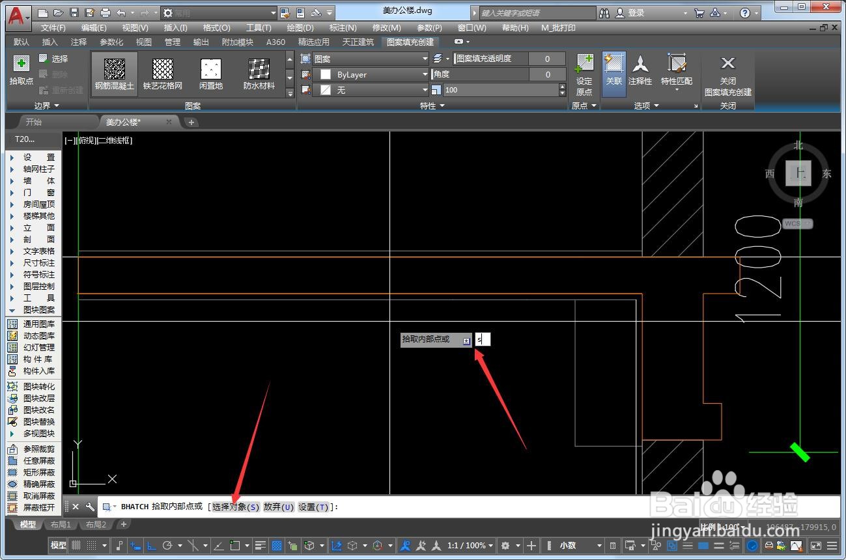
Task: Toggle grid display in status bar
Action: click(76, 545)
